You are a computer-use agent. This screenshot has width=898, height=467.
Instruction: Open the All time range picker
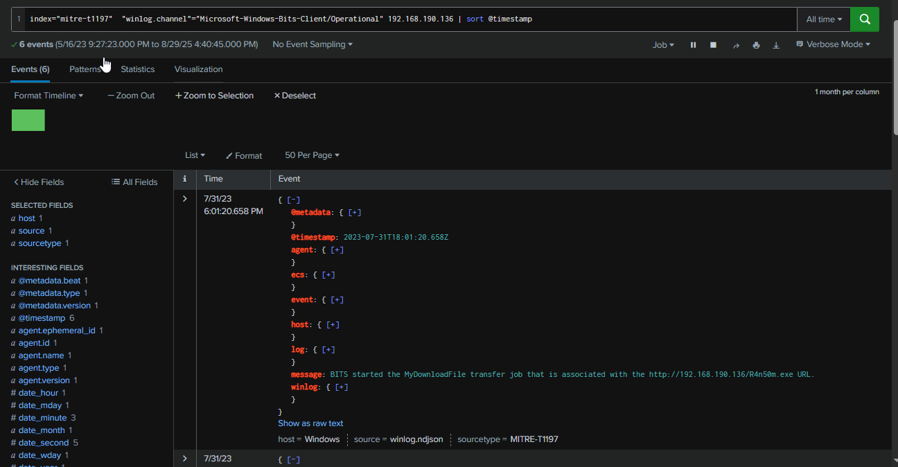(x=823, y=19)
